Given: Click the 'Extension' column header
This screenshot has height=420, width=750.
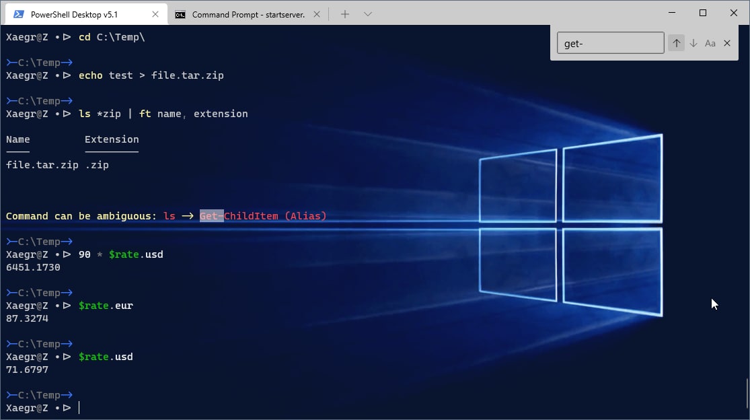Looking at the screenshot, I should pos(112,139).
